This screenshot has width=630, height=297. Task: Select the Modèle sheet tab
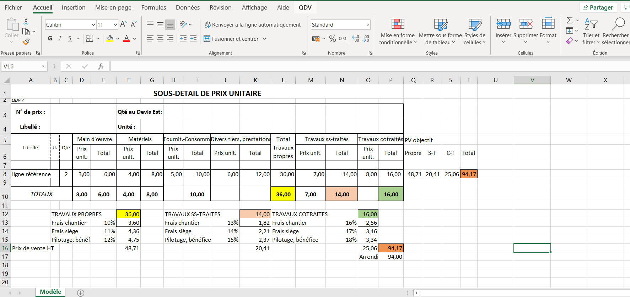(x=50, y=292)
